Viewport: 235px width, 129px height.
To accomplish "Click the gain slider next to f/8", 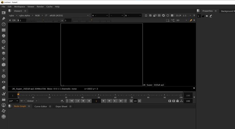I will point(44,20).
